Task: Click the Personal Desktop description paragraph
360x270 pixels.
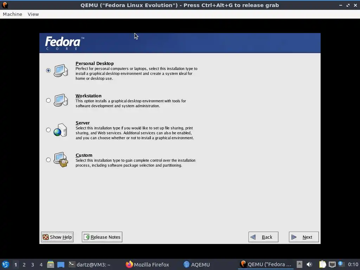Action: pyautogui.click(x=136, y=73)
